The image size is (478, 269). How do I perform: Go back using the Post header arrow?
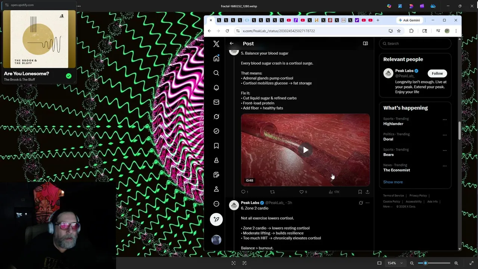point(232,43)
